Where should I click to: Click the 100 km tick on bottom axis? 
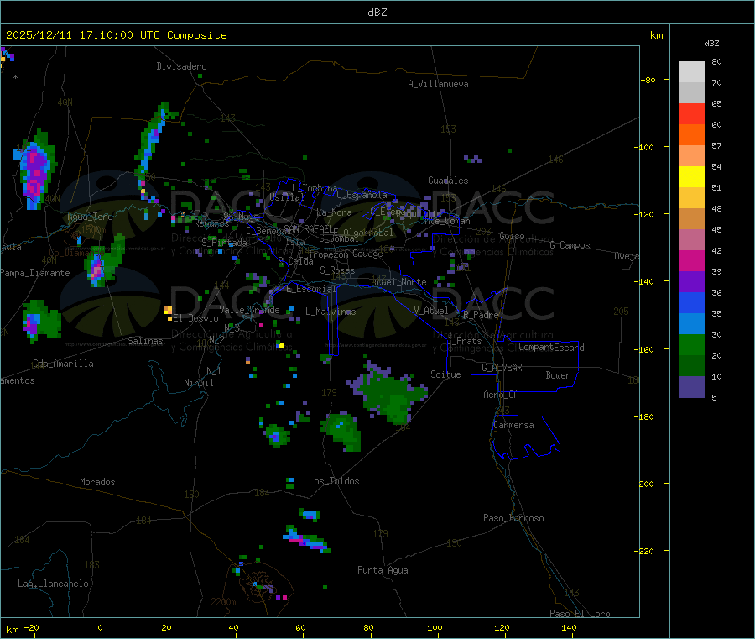(x=435, y=627)
